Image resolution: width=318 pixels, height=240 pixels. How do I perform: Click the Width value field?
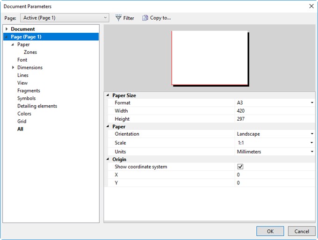pos(274,111)
